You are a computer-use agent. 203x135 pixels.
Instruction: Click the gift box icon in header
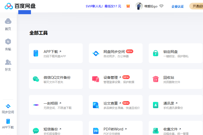(x=128, y=6)
